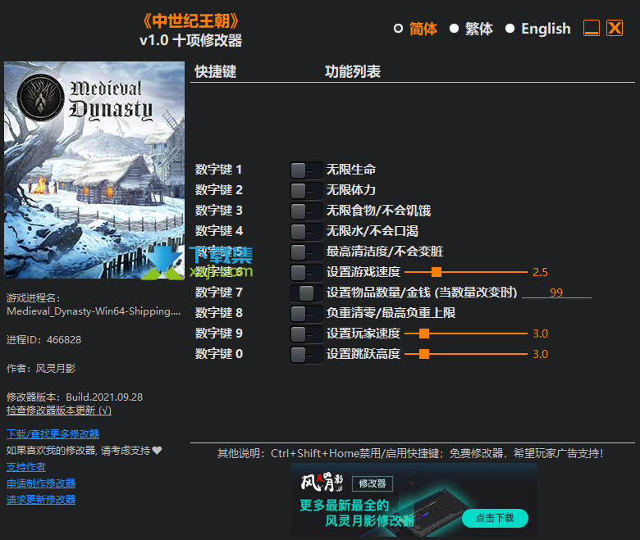The height and width of the screenshot is (540, 640).
Task: Click the 数字键 1 hotkey label
Action: (x=219, y=170)
